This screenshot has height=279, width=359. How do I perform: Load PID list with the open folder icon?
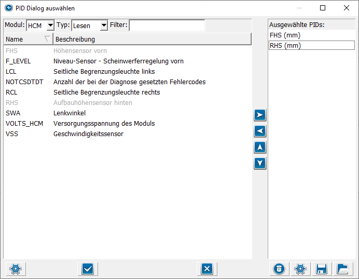(342, 269)
